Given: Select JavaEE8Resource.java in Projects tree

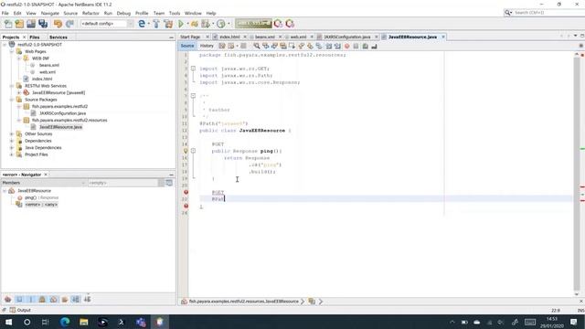Looking at the screenshot, I should (60, 127).
